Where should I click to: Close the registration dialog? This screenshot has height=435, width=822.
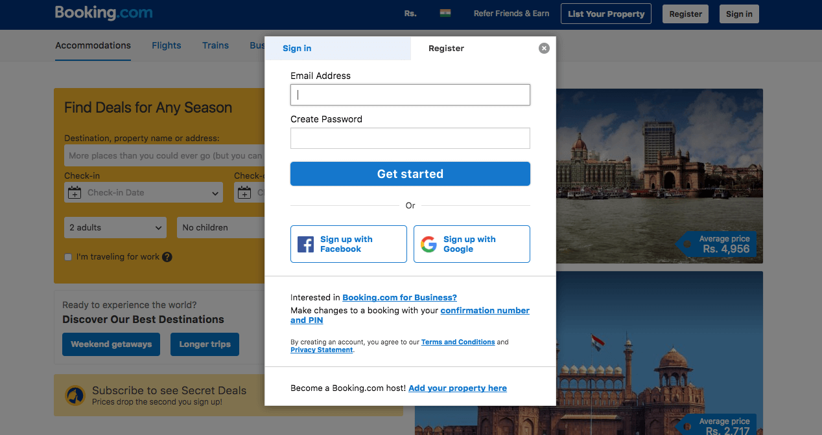coord(544,48)
